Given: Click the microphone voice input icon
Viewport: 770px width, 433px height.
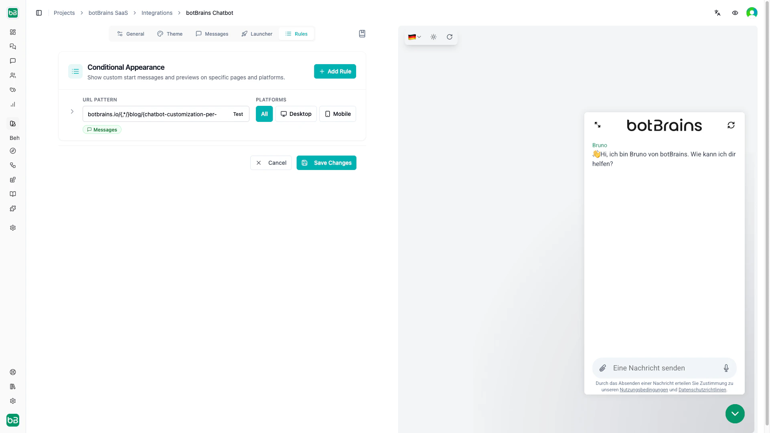Looking at the screenshot, I should click(x=726, y=368).
